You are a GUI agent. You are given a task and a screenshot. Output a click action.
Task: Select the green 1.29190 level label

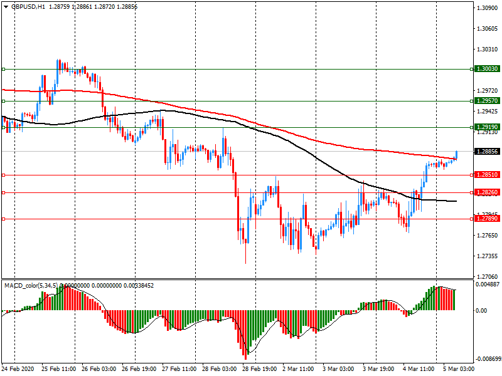click(x=487, y=127)
